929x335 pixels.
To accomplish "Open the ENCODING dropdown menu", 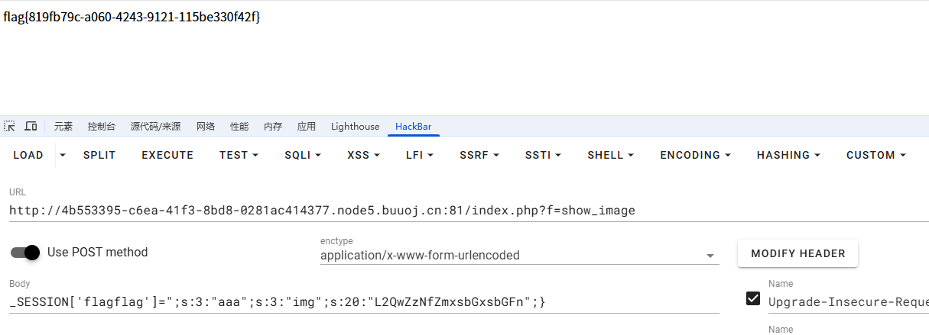I will [695, 155].
